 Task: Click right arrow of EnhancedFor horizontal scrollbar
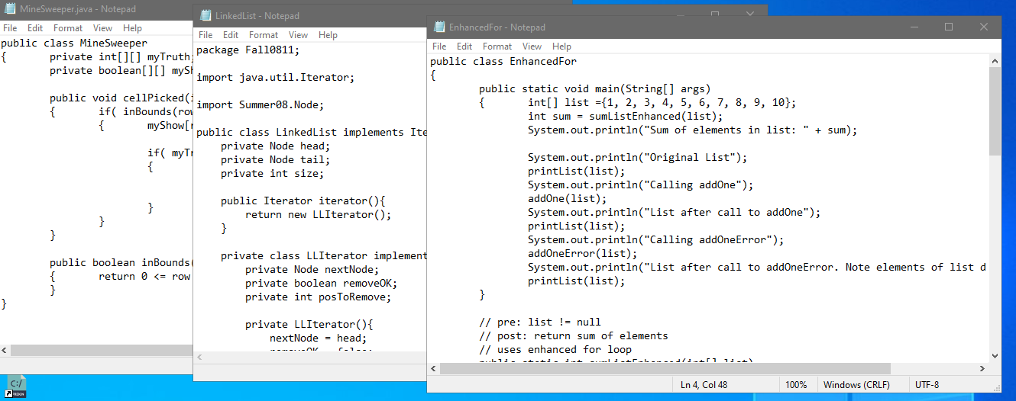coord(981,369)
